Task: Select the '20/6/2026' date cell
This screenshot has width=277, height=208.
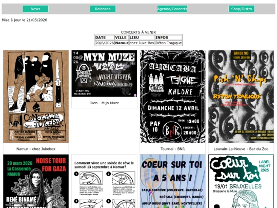Action: 105,43
